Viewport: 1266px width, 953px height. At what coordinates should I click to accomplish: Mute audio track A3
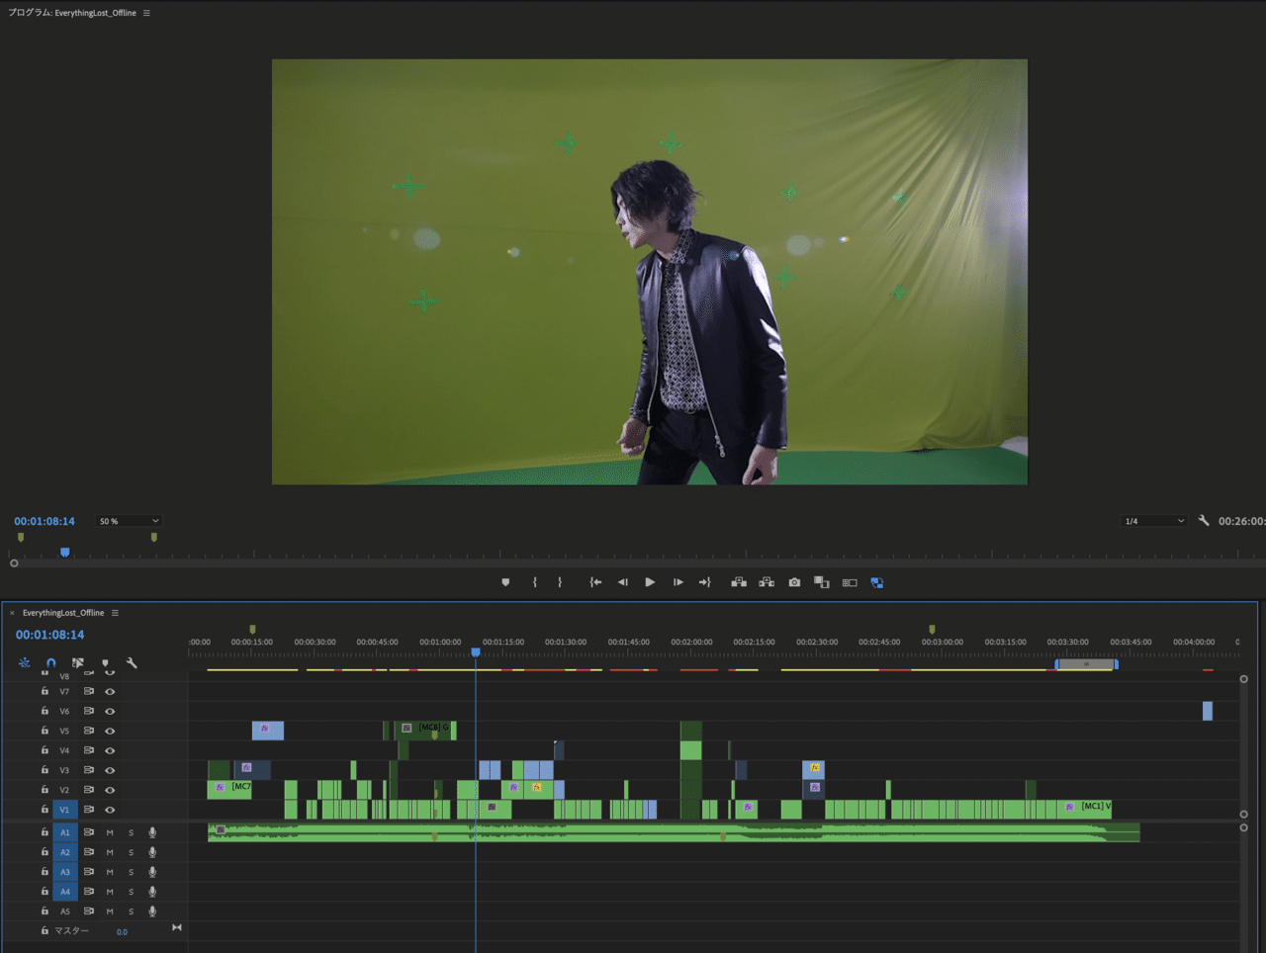110,872
